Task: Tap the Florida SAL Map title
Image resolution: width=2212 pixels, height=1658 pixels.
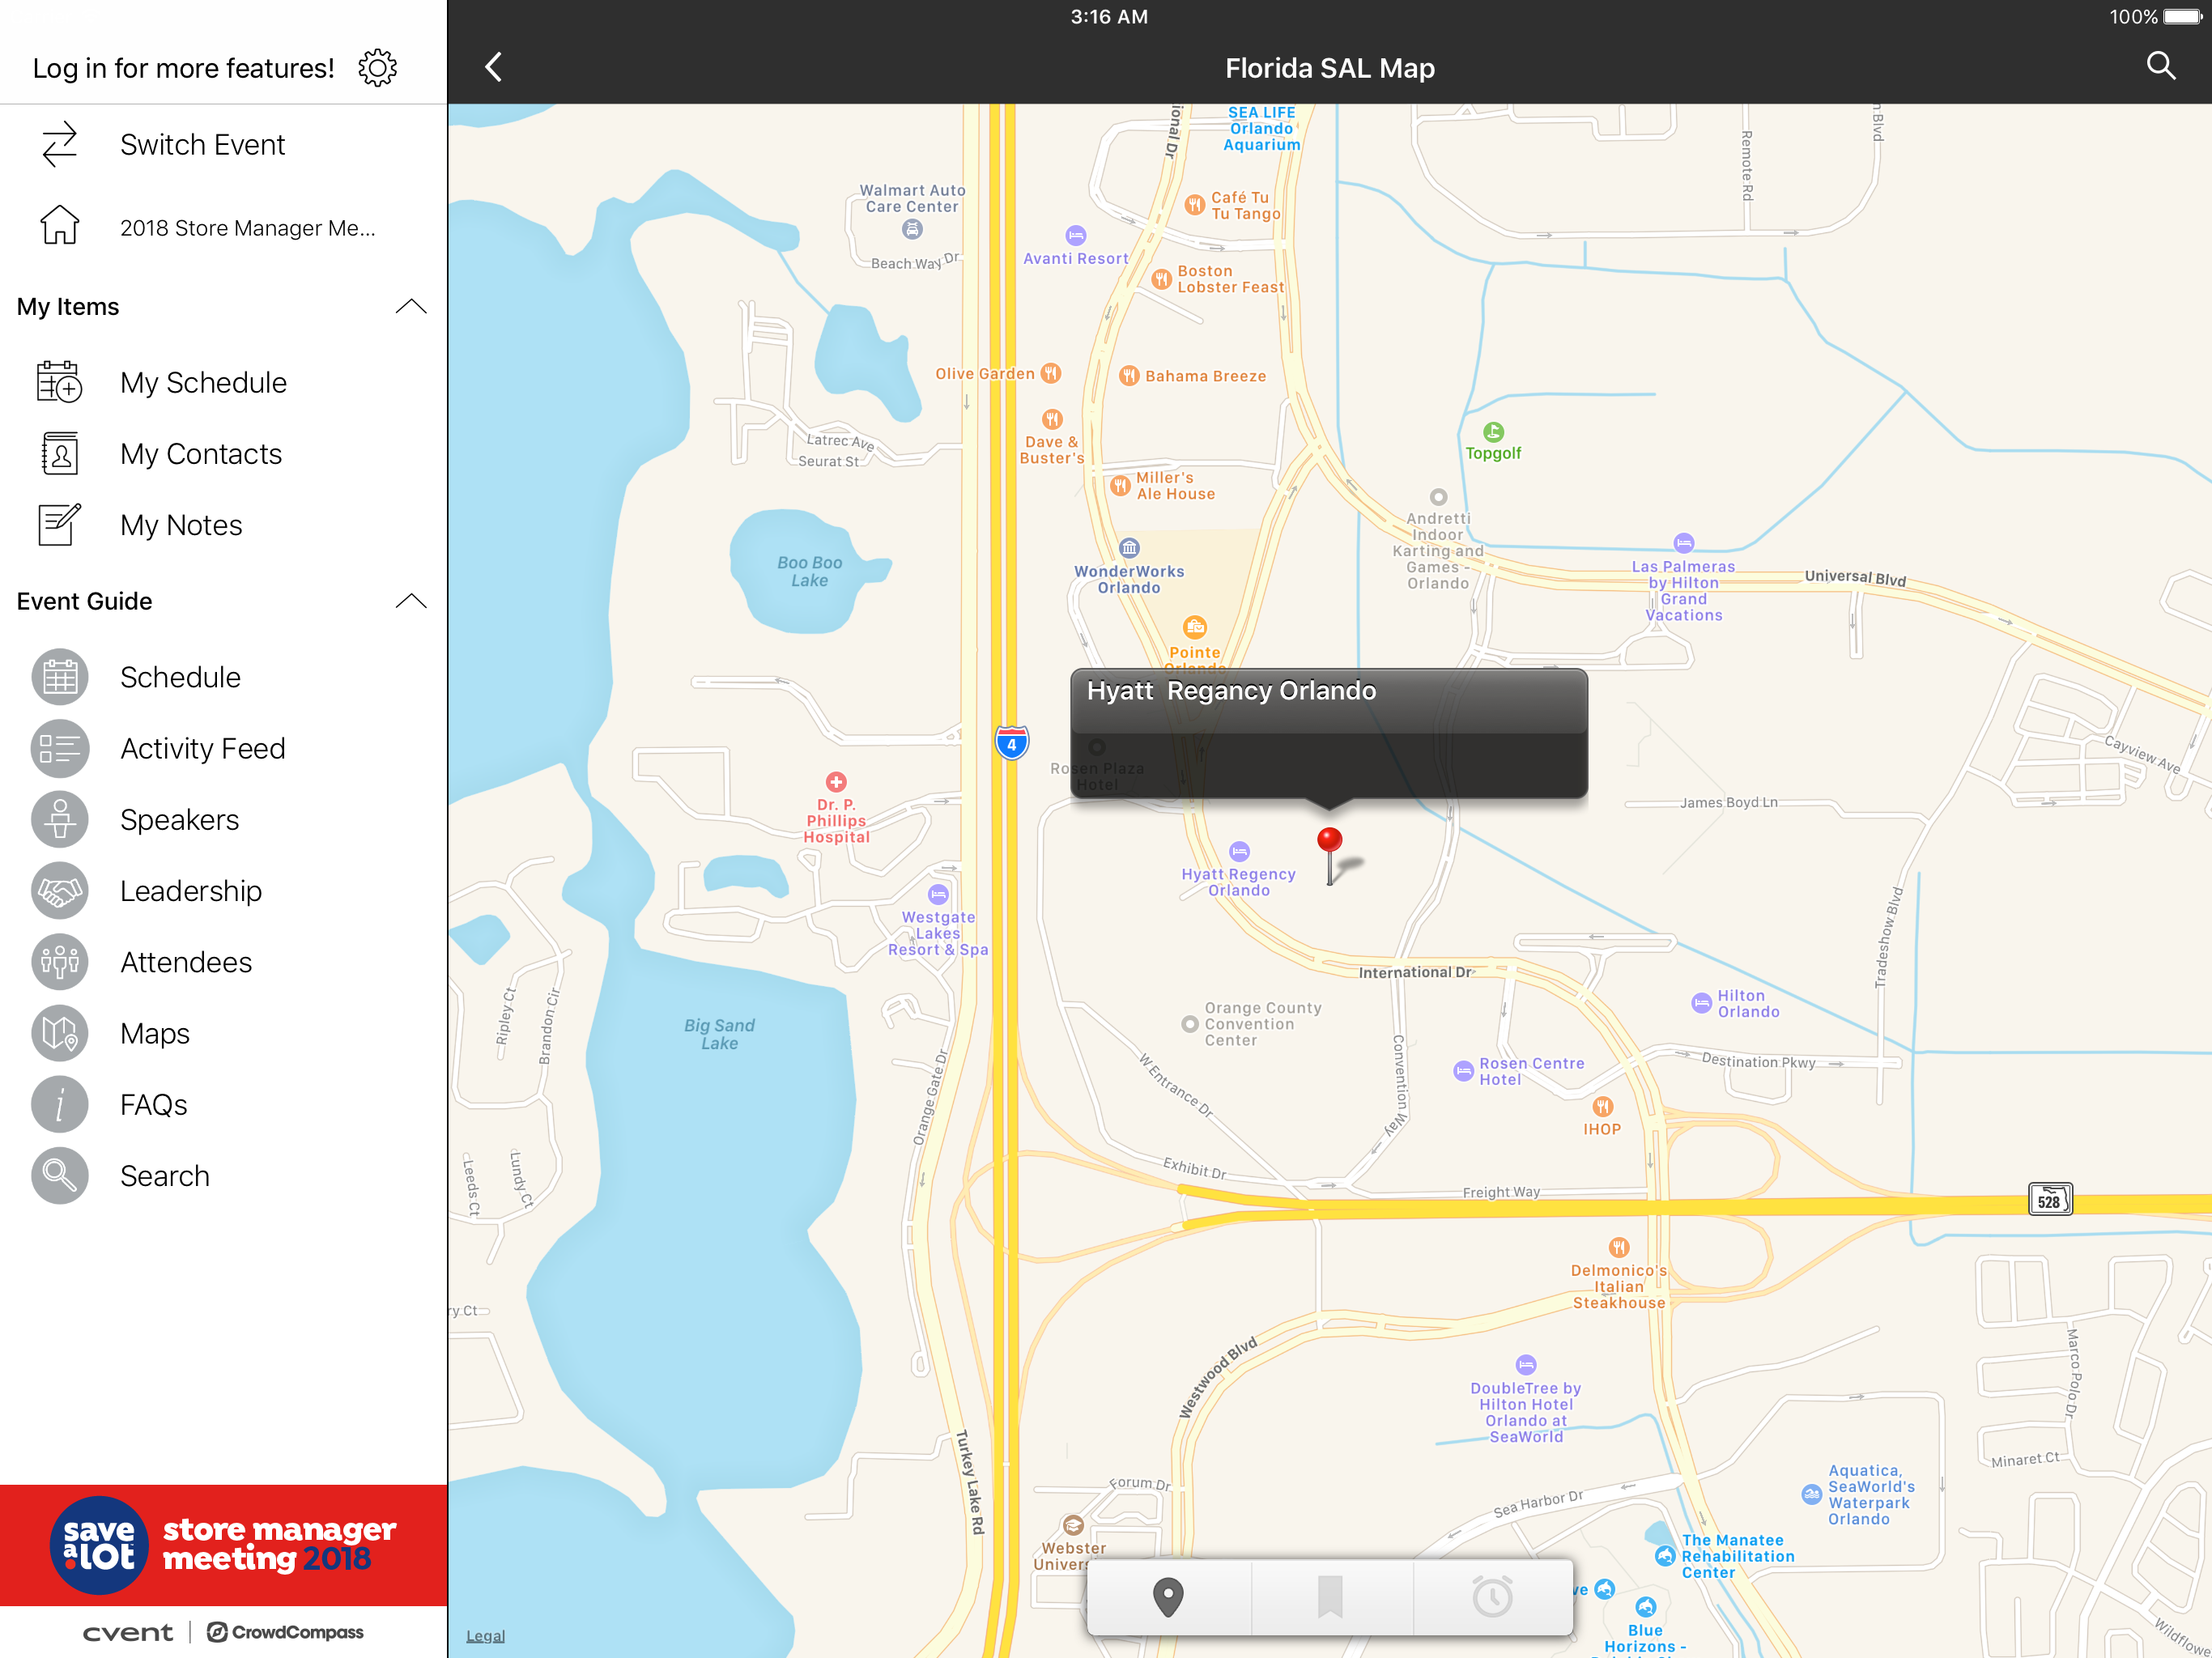Action: pyautogui.click(x=1329, y=68)
